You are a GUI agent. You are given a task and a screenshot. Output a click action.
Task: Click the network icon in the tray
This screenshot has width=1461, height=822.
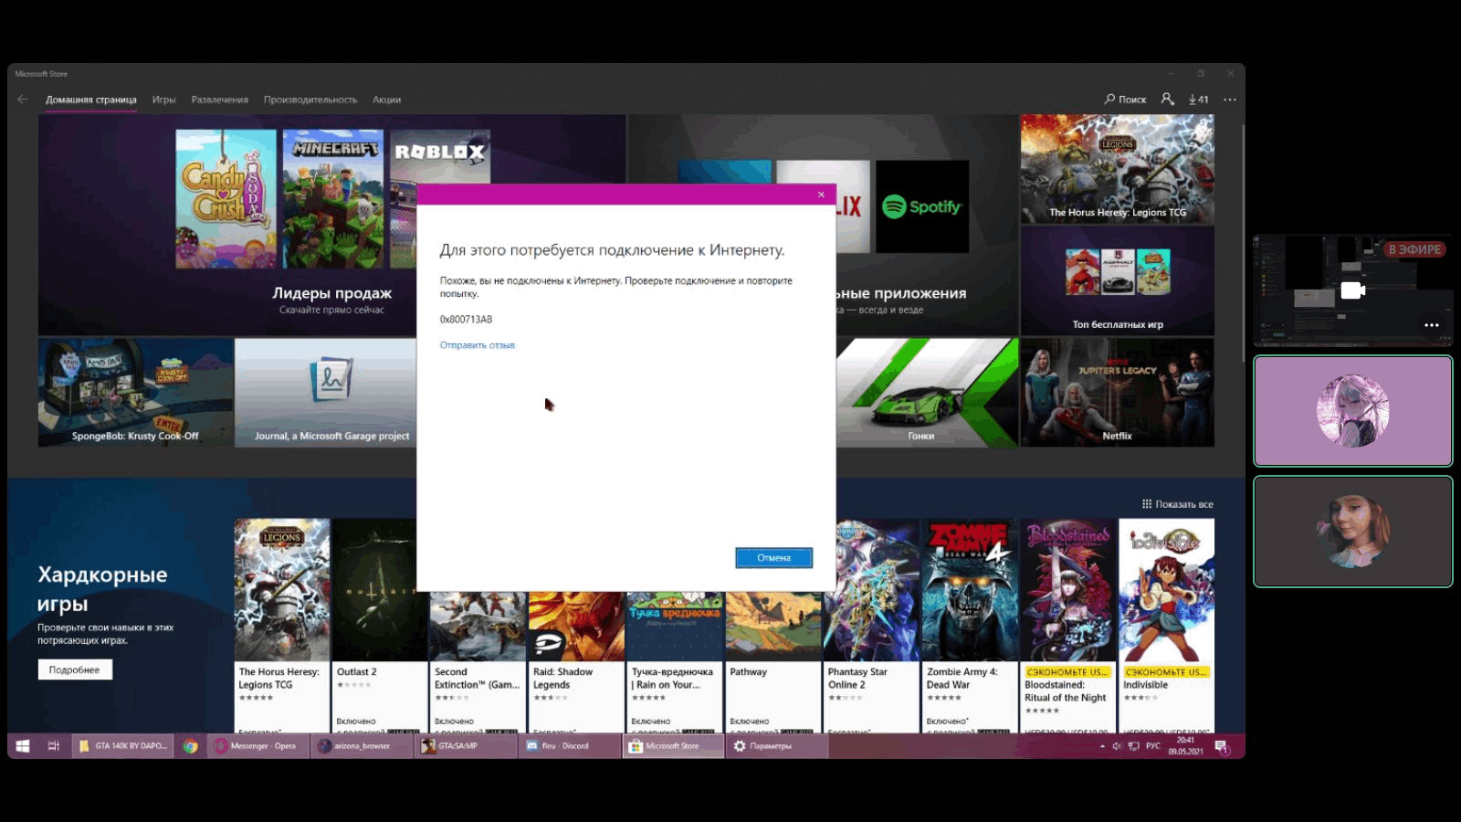click(x=1133, y=746)
